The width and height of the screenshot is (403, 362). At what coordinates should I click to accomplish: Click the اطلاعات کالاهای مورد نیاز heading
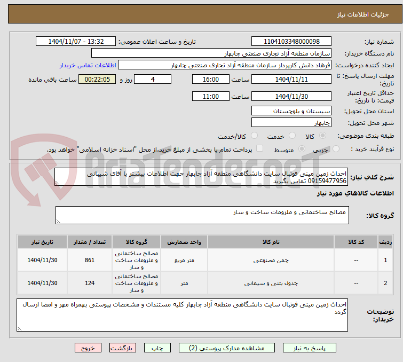coord(355,193)
